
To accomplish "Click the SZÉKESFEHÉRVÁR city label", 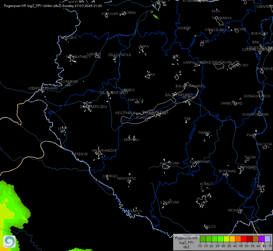I will (x=216, y=62).
